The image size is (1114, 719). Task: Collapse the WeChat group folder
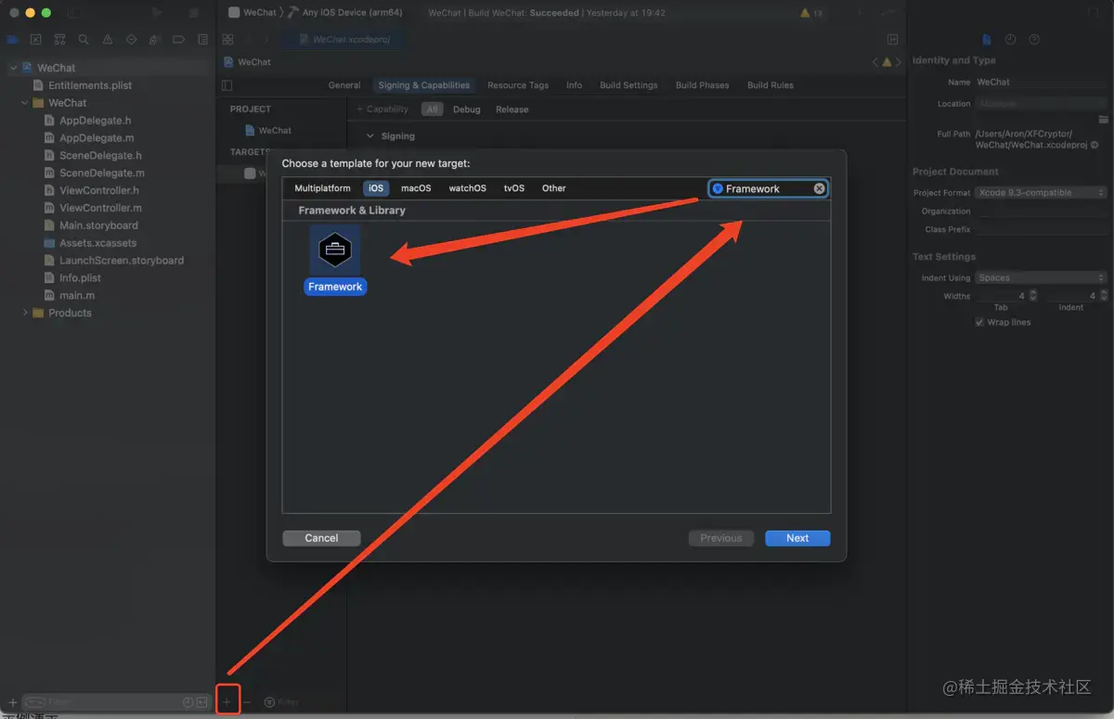25,103
